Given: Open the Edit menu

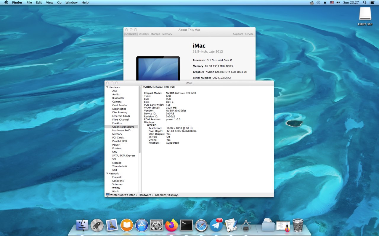Looking at the screenshot, I should (x=39, y=2).
